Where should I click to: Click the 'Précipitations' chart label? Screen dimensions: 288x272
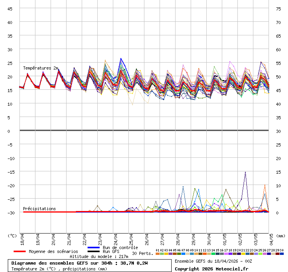point(39,209)
